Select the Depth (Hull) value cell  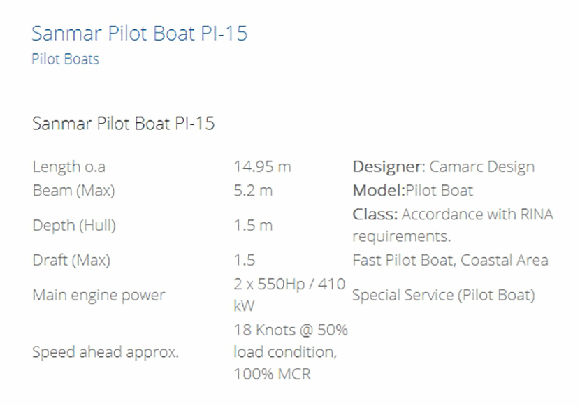coord(253,225)
